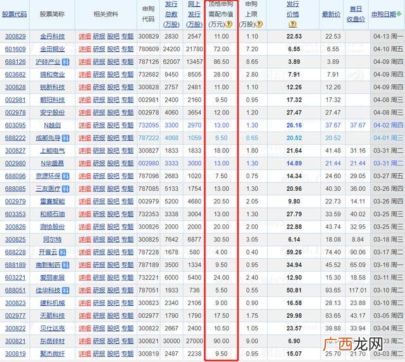This screenshot has height=362, width=405.
Task: Open 详细 link in row 300823
Action: point(85,303)
